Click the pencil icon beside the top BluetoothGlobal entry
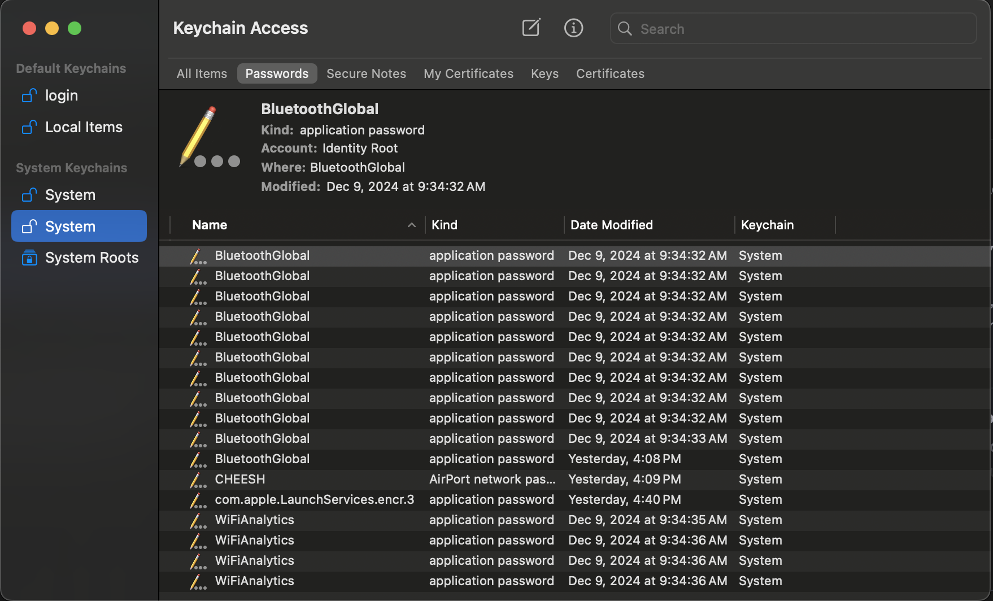Screen dimensions: 993x601 197,256
